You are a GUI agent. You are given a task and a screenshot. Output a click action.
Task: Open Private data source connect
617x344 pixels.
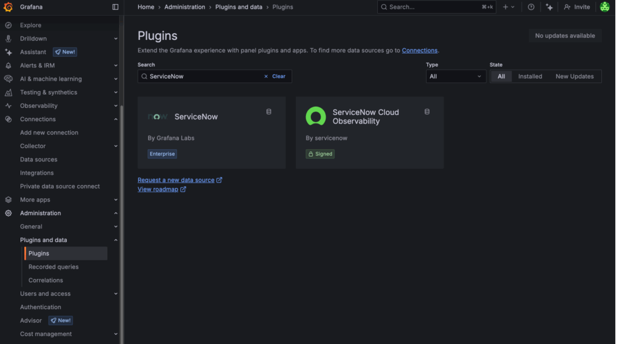pyautogui.click(x=60, y=186)
